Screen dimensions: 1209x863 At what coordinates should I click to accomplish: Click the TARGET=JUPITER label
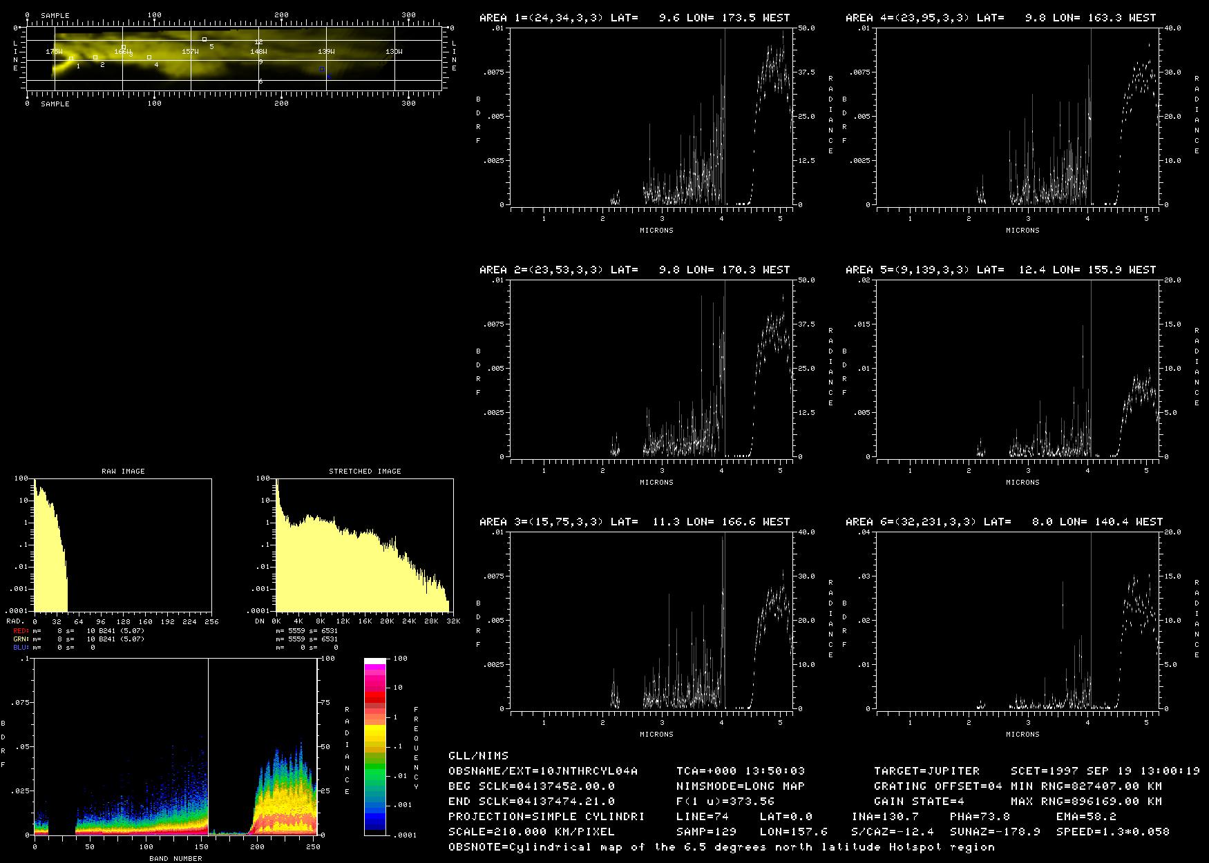[926, 771]
